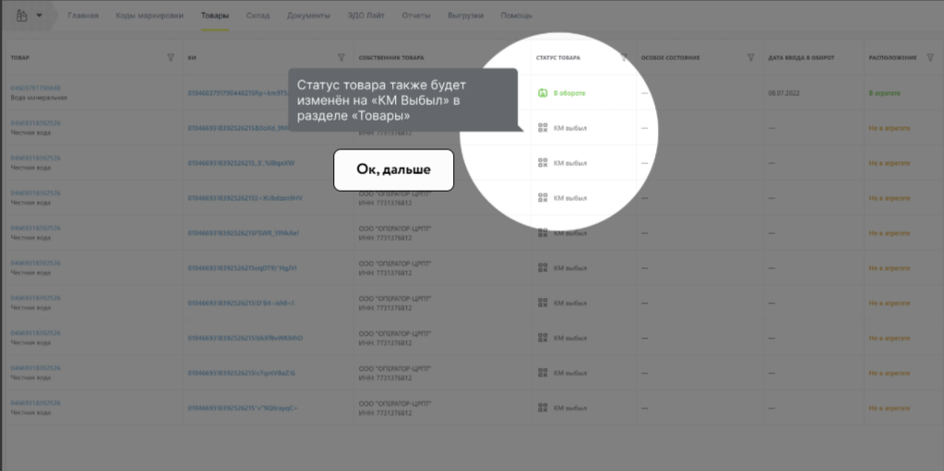The height and width of the screenshot is (471, 944).
Task: Open the Помощь menu
Action: [x=516, y=16]
